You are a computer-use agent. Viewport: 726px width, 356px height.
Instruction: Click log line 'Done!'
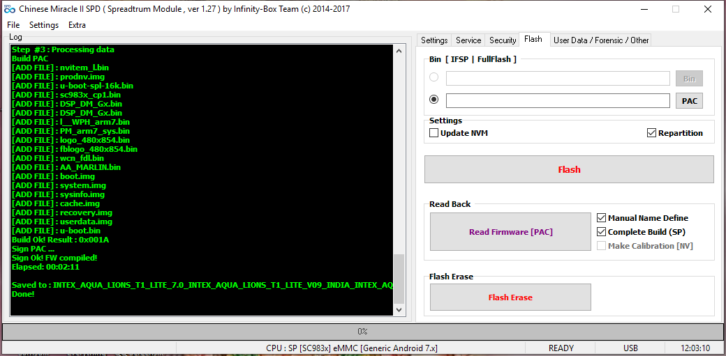(x=23, y=294)
